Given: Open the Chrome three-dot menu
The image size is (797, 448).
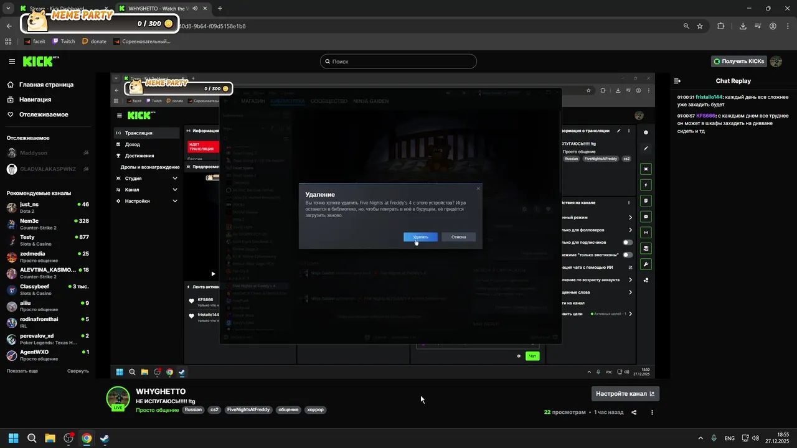Looking at the screenshot, I should [x=788, y=26].
